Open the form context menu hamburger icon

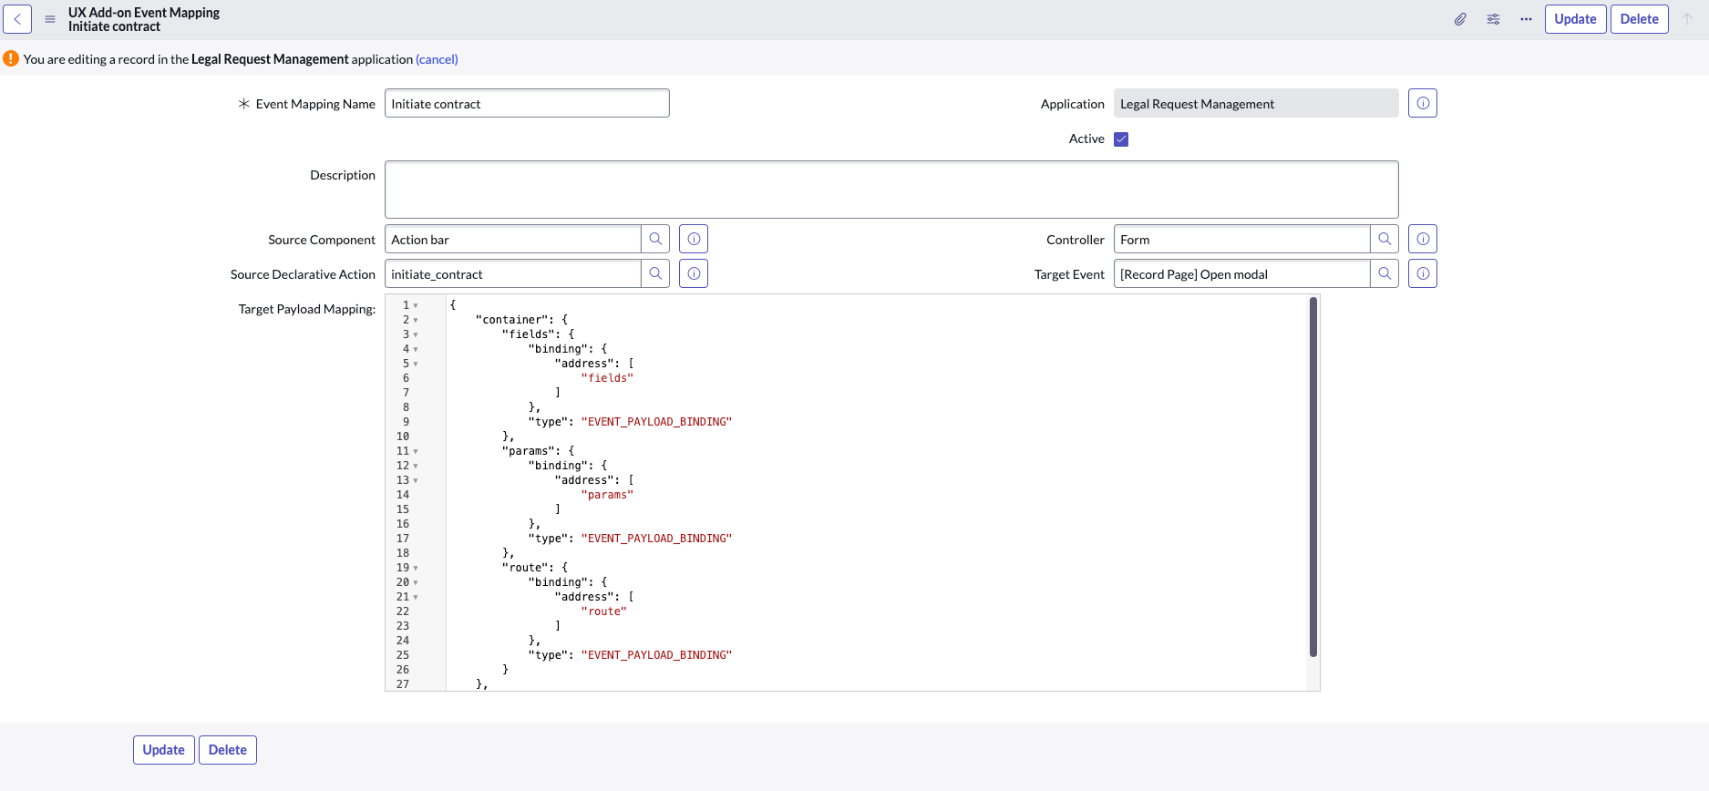pyautogui.click(x=50, y=19)
